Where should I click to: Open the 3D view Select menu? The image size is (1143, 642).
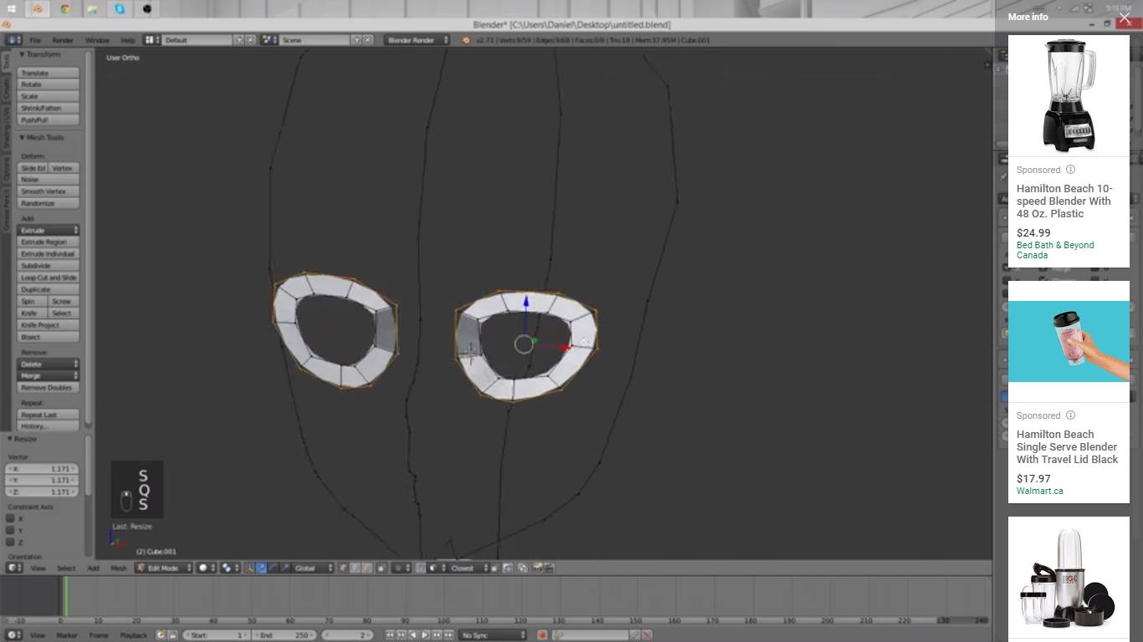tap(66, 568)
